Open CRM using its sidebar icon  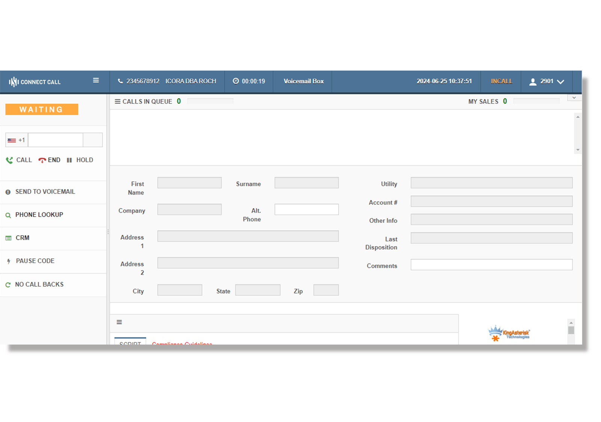click(8, 238)
